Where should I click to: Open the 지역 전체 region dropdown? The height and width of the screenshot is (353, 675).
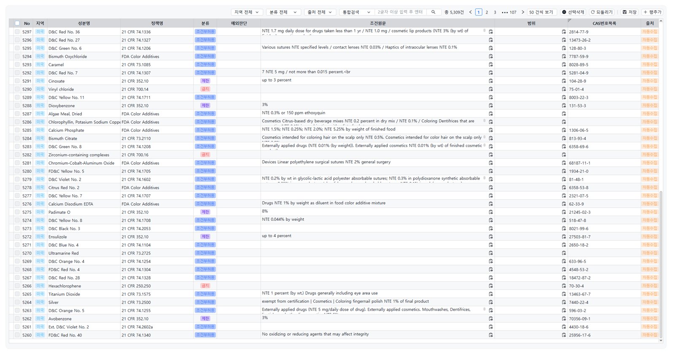(x=247, y=12)
